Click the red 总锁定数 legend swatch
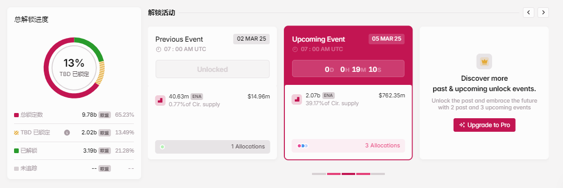The height and width of the screenshot is (188, 563). click(x=16, y=115)
